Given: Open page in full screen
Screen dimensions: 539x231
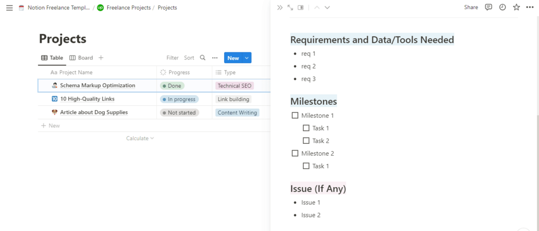Looking at the screenshot, I should 290,7.
